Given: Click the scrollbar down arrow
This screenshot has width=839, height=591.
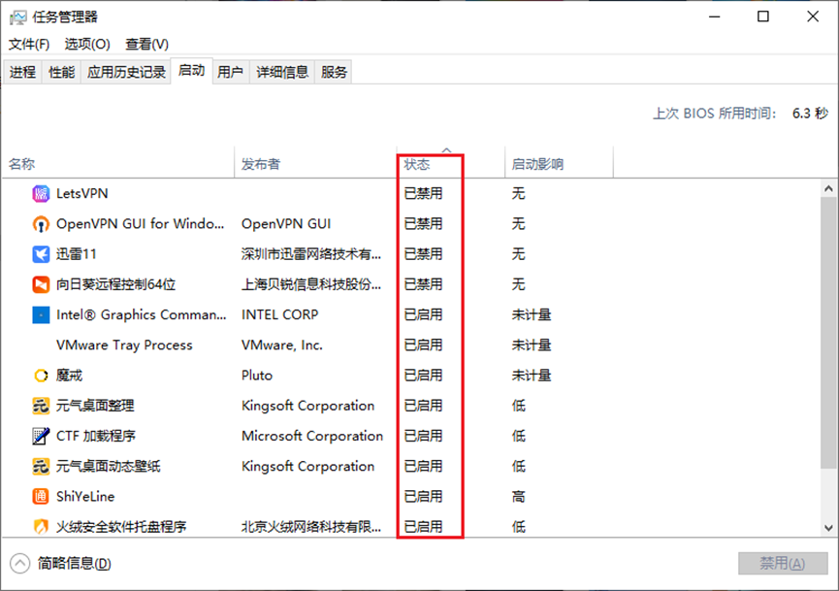Looking at the screenshot, I should coord(828,528).
